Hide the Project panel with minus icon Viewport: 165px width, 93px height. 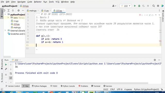coord(23,10)
